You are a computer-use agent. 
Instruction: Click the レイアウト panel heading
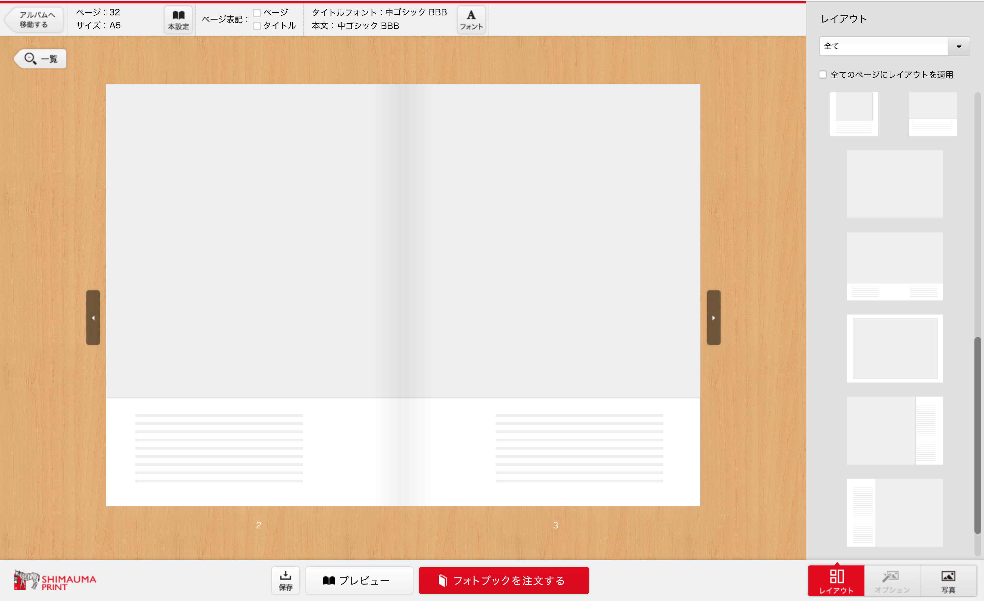pyautogui.click(x=844, y=19)
